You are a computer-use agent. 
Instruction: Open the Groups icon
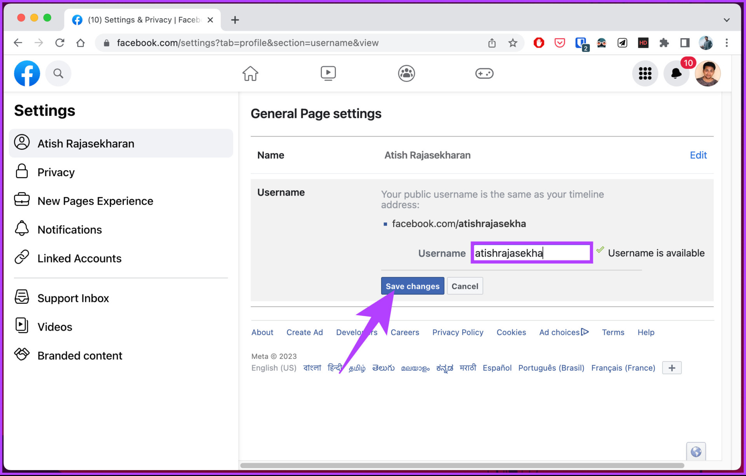406,73
